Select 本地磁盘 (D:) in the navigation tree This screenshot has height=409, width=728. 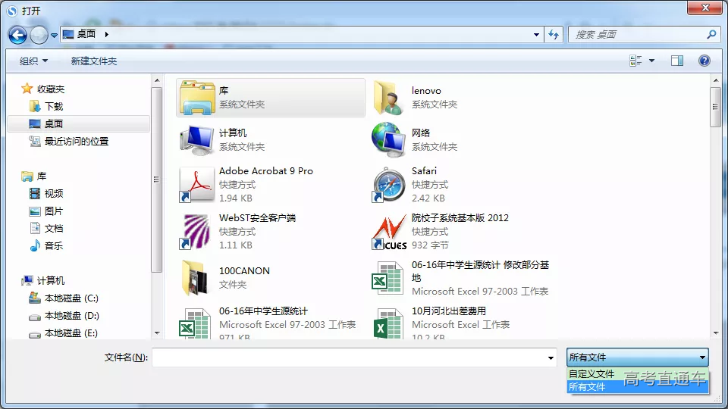pos(71,316)
